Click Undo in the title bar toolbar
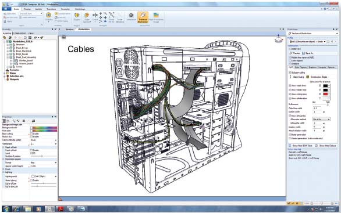This screenshot has width=341, height=213. (12, 4)
